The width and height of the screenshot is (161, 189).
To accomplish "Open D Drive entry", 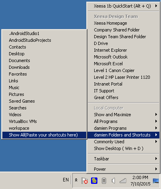I will pos(124,43).
